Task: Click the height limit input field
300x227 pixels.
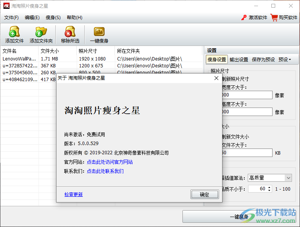Action: 247,112
